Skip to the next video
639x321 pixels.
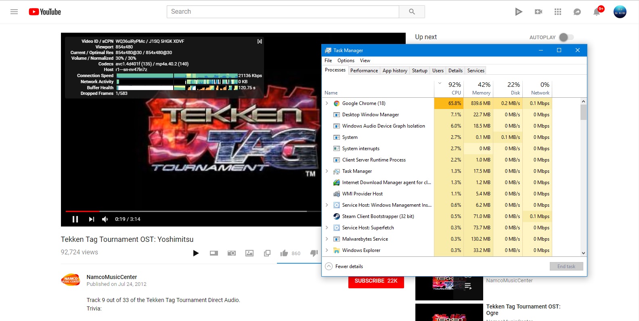(92, 219)
